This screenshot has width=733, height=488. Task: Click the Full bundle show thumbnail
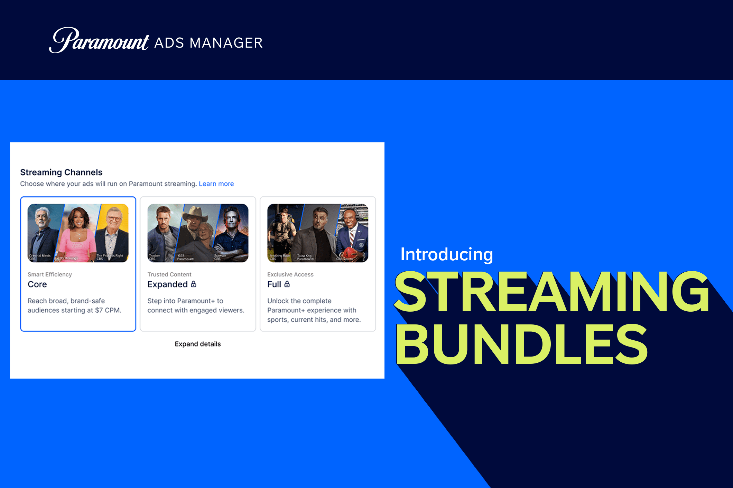click(317, 233)
